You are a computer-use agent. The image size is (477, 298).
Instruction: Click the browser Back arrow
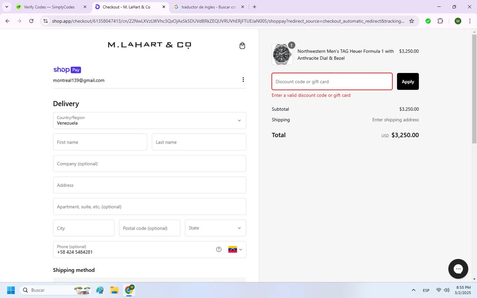point(7,21)
